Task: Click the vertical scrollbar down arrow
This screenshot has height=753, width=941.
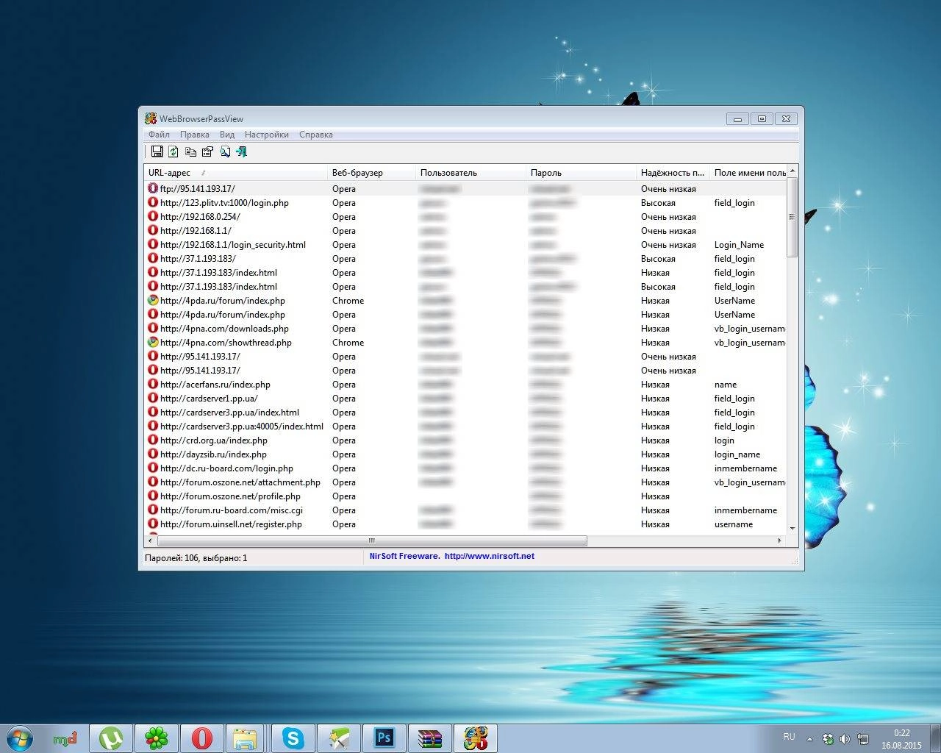Action: 792,528
